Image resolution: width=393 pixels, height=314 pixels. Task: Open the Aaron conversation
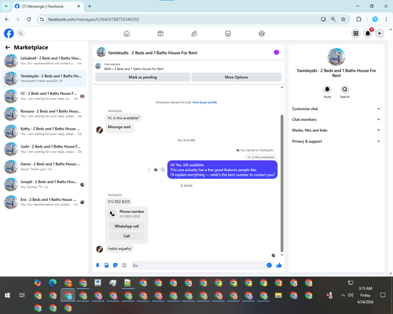point(44,166)
